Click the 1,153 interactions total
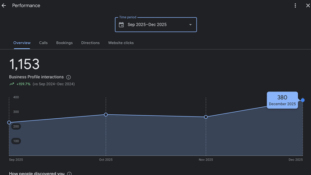 pyautogui.click(x=24, y=64)
